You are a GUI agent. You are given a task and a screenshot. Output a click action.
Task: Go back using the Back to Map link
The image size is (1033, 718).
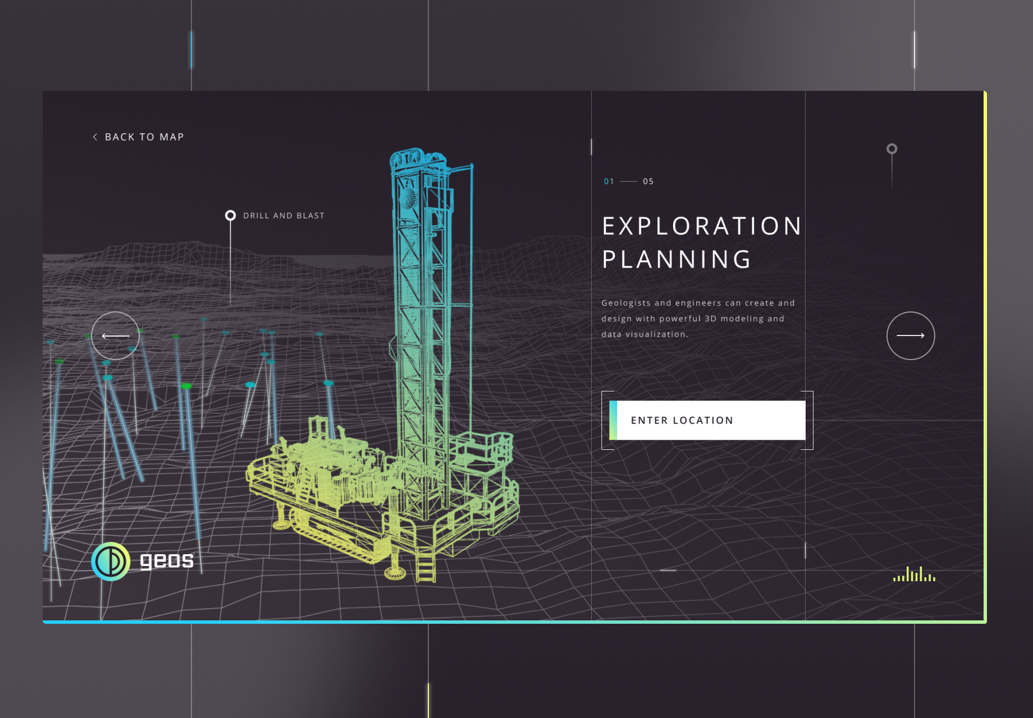(144, 137)
